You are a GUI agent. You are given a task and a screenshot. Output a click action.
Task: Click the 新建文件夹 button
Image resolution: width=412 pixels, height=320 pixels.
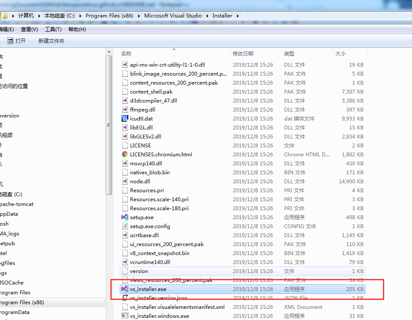[x=51, y=41]
